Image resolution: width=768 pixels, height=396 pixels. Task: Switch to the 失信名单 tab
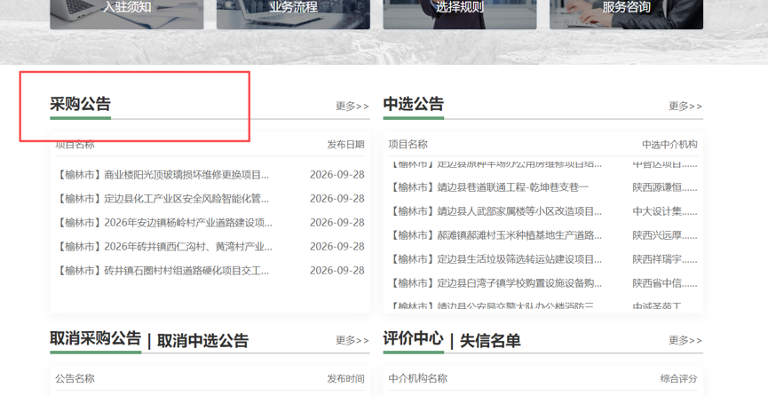(490, 340)
